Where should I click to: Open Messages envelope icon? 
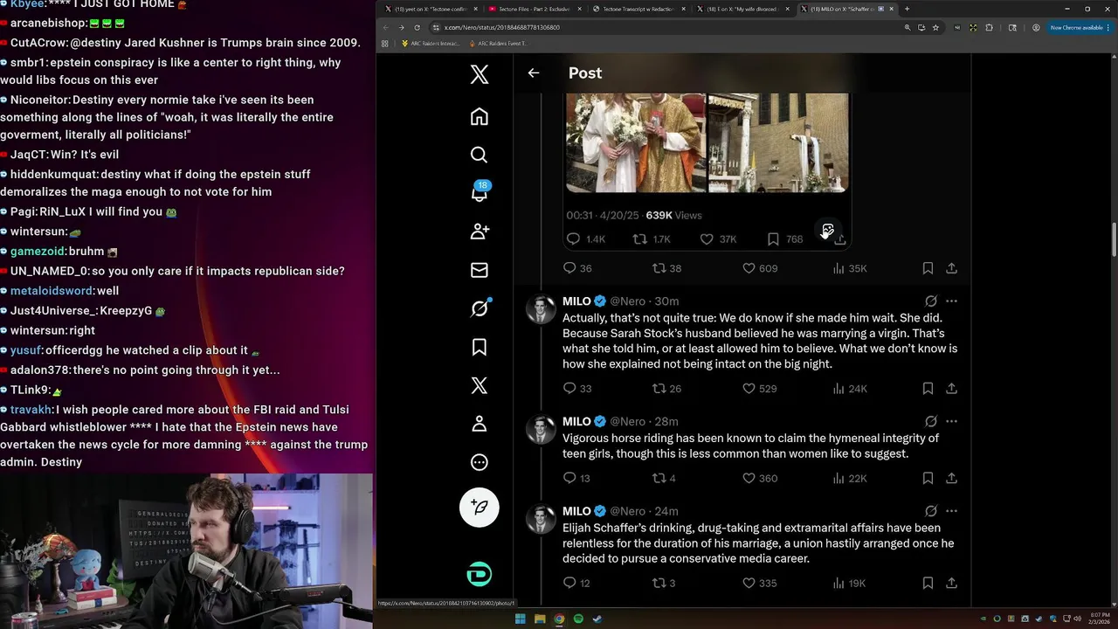click(x=479, y=270)
